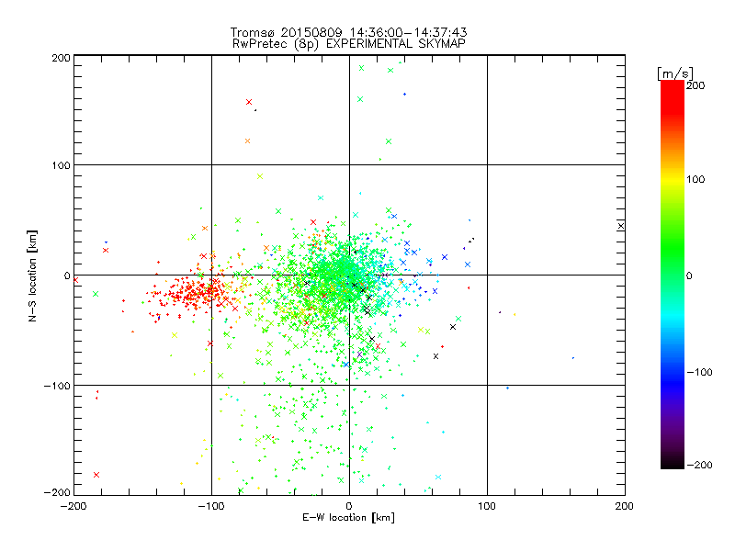The width and height of the screenshot is (735, 551).
Task: Click the y-axis tick label '-100'
Action: tap(57, 386)
